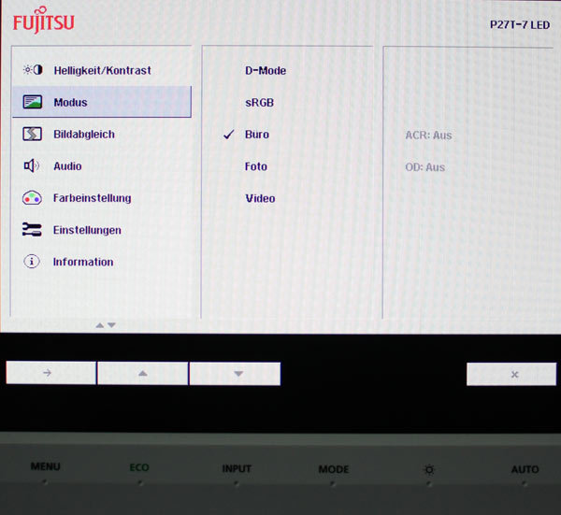Select the Helligkeit/Kontrast brightness icon
Viewport: 561px width, 515px height.
[x=33, y=70]
